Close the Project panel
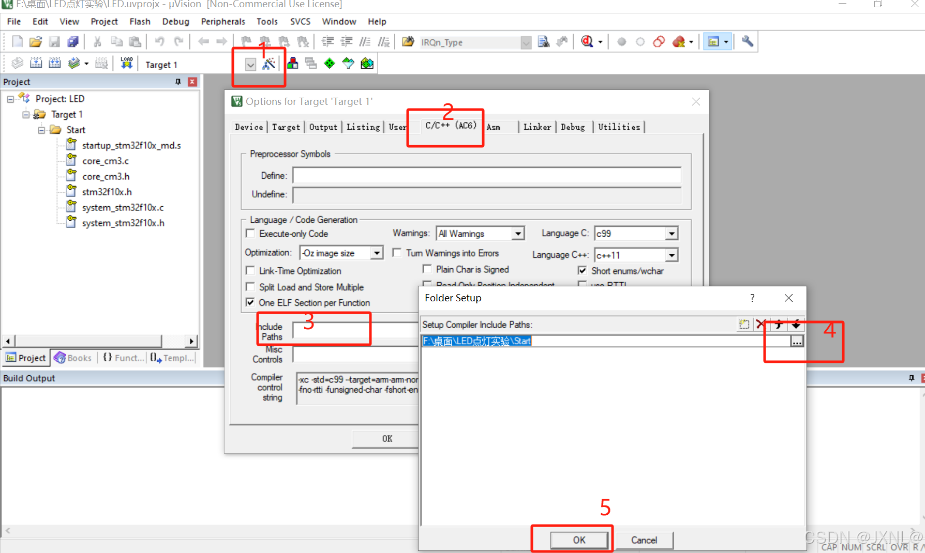This screenshot has width=925, height=553. pyautogui.click(x=192, y=82)
